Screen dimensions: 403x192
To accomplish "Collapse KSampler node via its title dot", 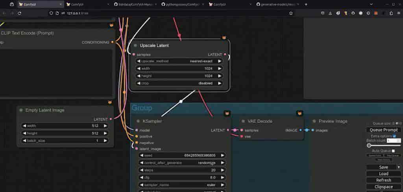I will point(138,121).
